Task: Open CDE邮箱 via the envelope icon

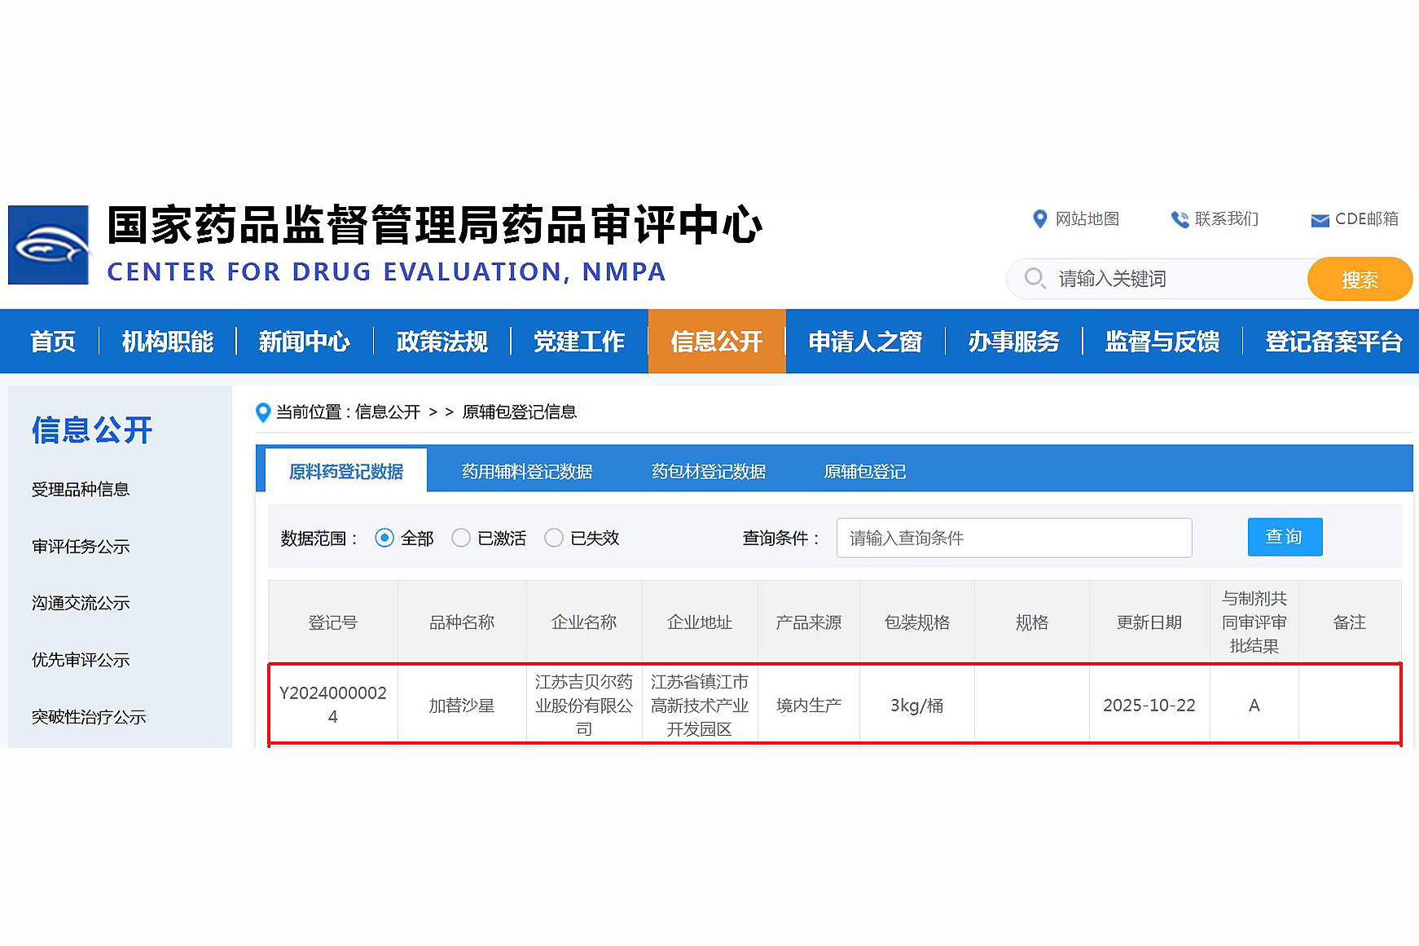Action: point(1320,219)
